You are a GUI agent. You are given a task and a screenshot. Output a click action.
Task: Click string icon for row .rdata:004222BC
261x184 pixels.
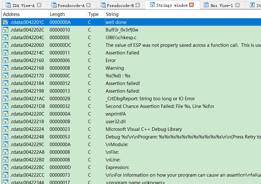coord(5,167)
